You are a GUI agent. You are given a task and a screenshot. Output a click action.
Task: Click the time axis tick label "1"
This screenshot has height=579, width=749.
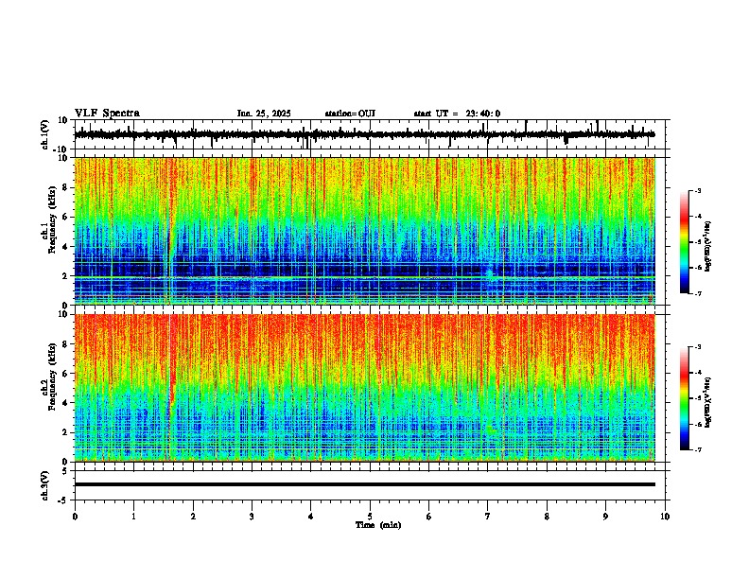click(x=133, y=517)
